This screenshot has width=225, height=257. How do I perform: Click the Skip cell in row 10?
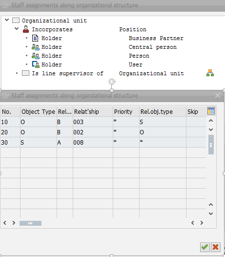point(196,122)
